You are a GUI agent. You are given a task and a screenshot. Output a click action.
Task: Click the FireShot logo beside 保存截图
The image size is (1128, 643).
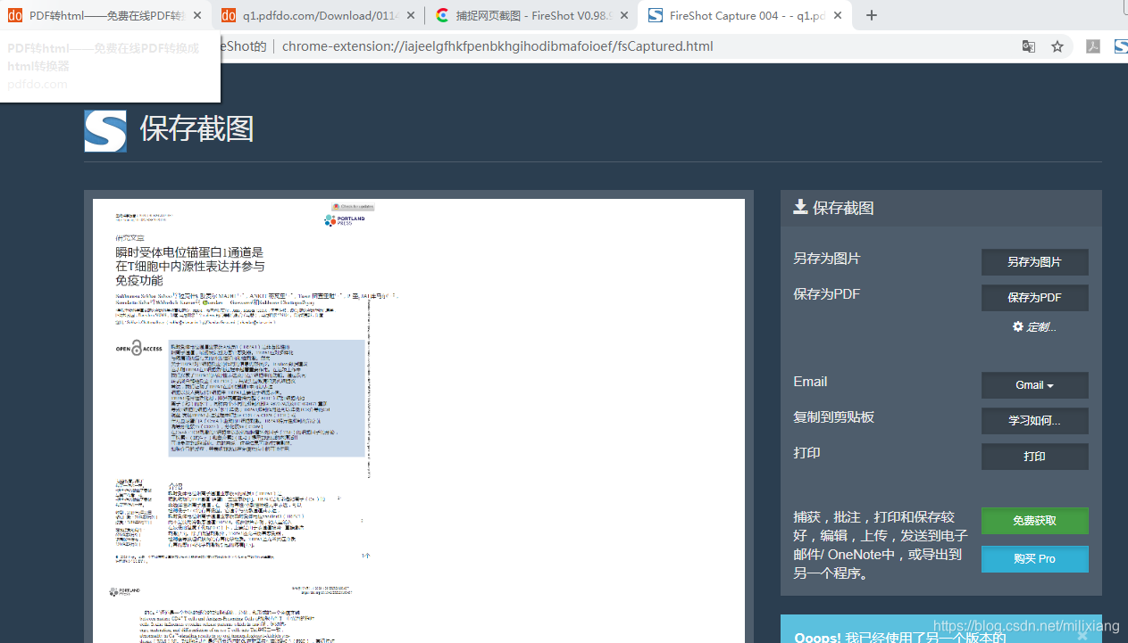(105, 130)
